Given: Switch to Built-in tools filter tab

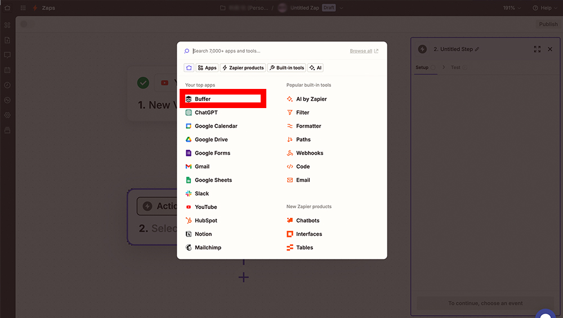Looking at the screenshot, I should (x=287, y=68).
